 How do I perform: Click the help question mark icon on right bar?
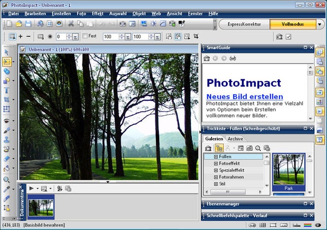pyautogui.click(x=319, y=139)
